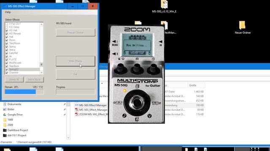
Task: Uncheck the Chamber effect checkbox
Action: (x=7, y=73)
